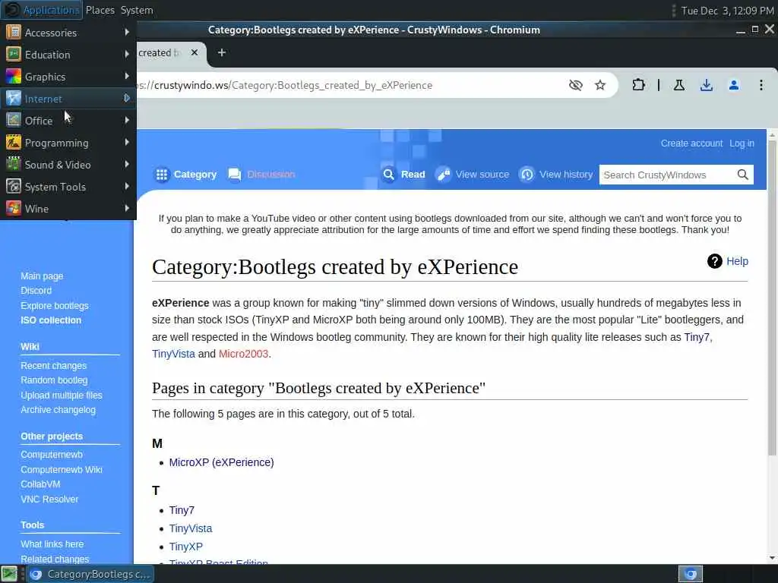Screen dimensions: 778x583
Task: Open the Chrome Labs flask icon
Action: (x=679, y=85)
